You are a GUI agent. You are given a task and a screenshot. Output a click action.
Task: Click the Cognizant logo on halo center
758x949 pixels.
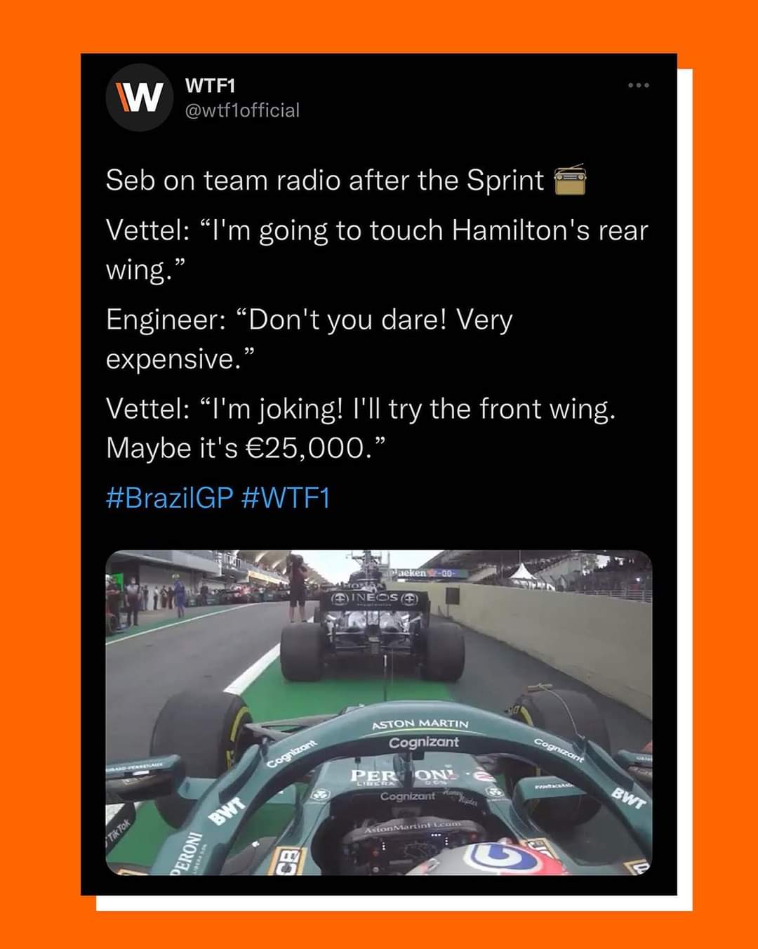coord(424,742)
